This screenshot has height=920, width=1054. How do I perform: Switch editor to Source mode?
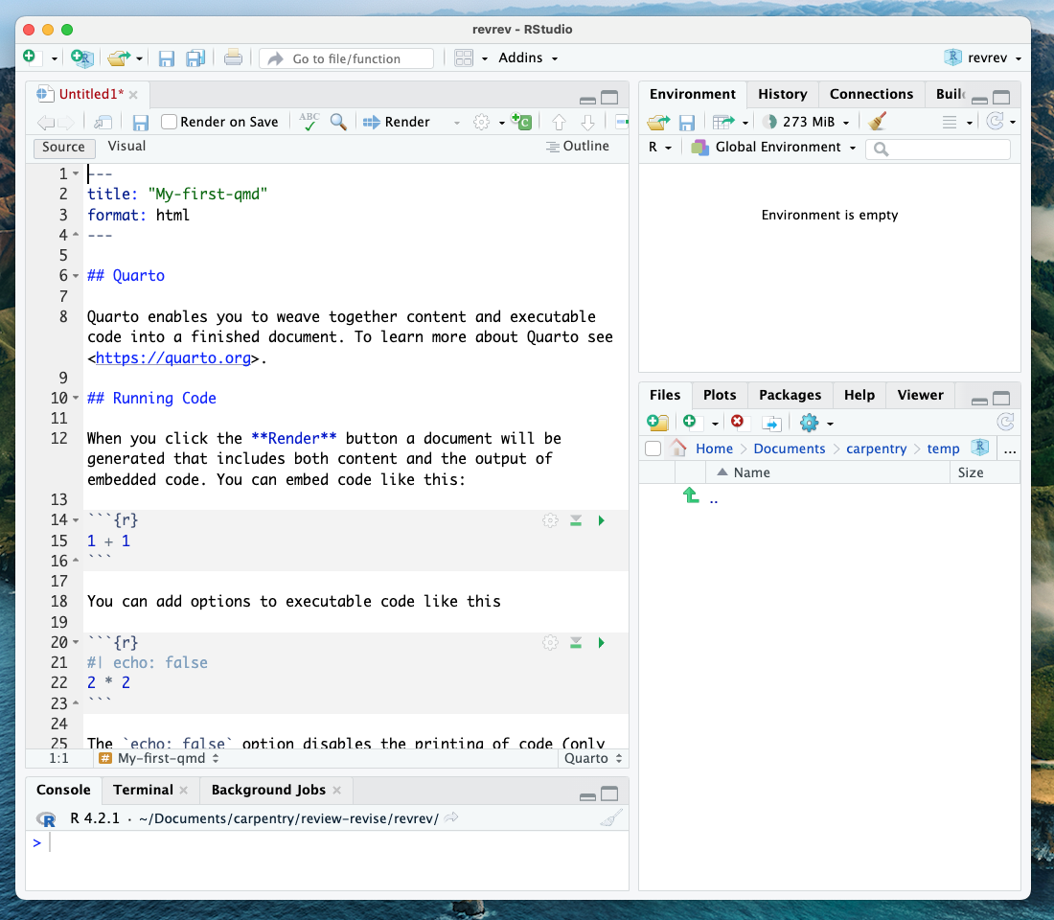64,148
